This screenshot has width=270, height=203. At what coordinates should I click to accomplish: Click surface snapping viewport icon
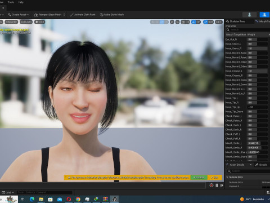tap(177, 22)
